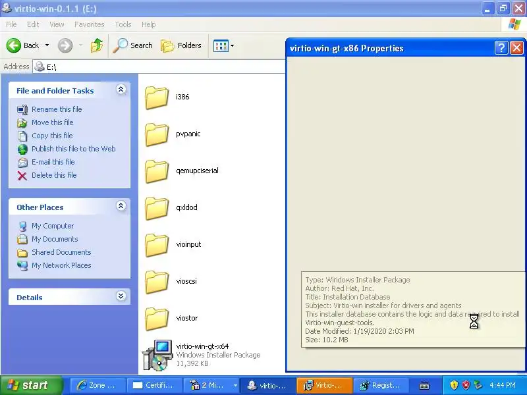Click the 4:44 PM clock
527x395 pixels.
coord(503,385)
